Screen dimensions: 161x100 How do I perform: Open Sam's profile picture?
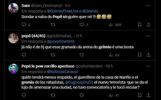pyautogui.click(x=13, y=8)
